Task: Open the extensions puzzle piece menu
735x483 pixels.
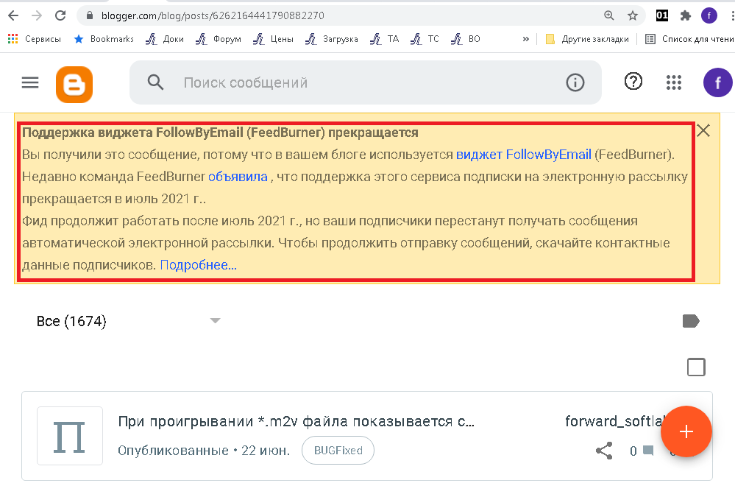Action: pyautogui.click(x=685, y=15)
